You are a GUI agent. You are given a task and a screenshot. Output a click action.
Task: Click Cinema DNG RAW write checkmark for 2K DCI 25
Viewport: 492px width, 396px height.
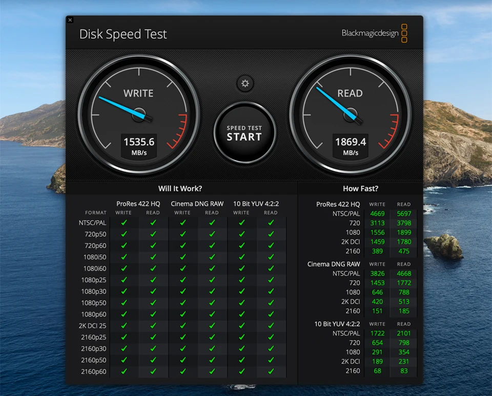tap(182, 325)
